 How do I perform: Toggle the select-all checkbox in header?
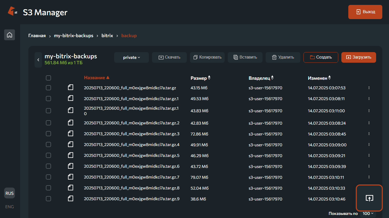48,78
